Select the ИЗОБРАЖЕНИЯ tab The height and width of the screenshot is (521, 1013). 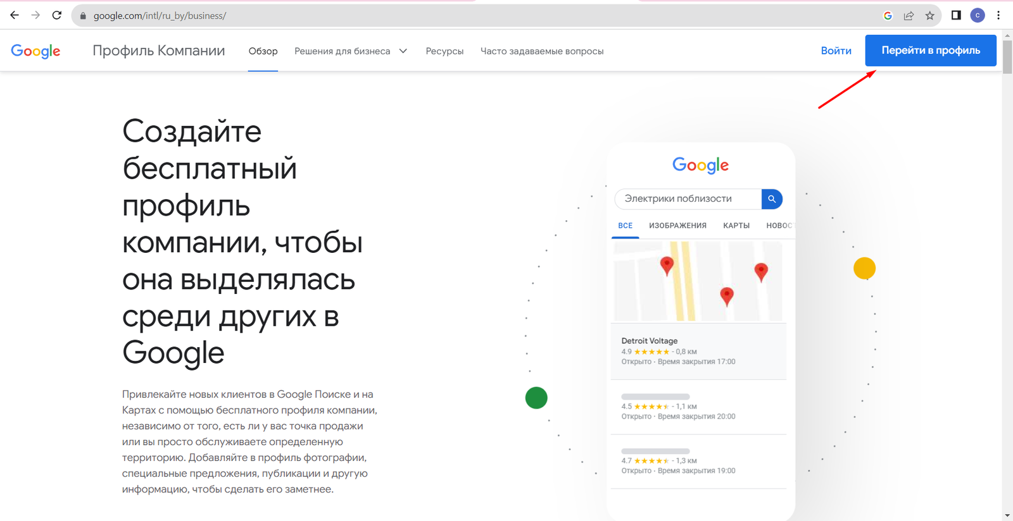point(677,226)
